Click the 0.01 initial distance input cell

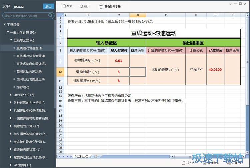pos(118,61)
